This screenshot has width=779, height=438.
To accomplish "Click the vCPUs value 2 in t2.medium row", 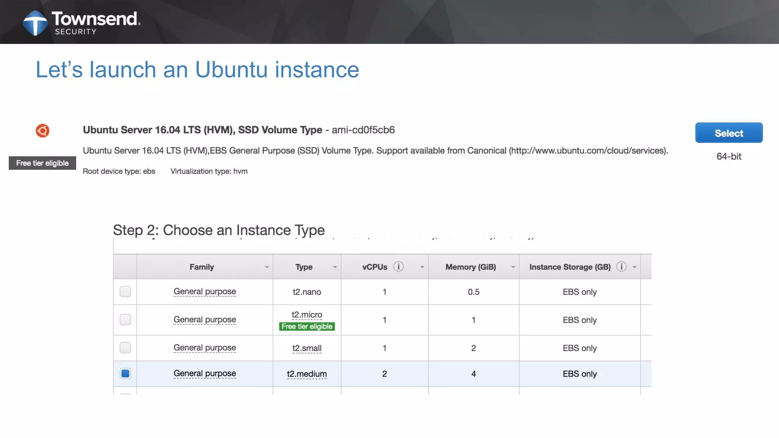I will pos(385,374).
